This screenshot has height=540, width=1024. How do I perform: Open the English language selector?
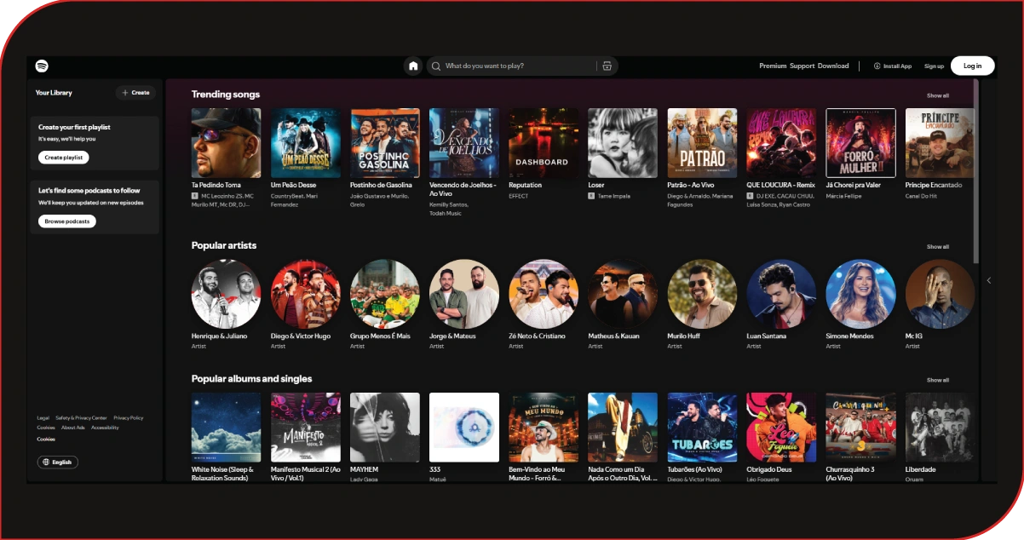click(x=57, y=462)
